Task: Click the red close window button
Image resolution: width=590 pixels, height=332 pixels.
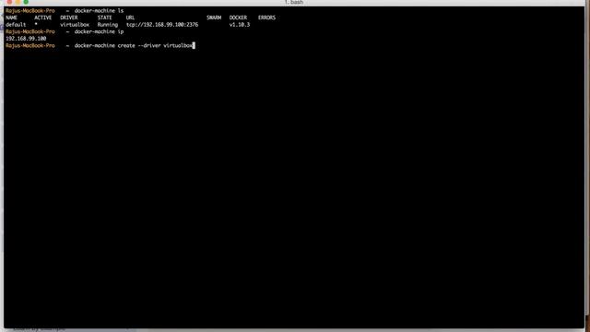Action: point(9,2)
